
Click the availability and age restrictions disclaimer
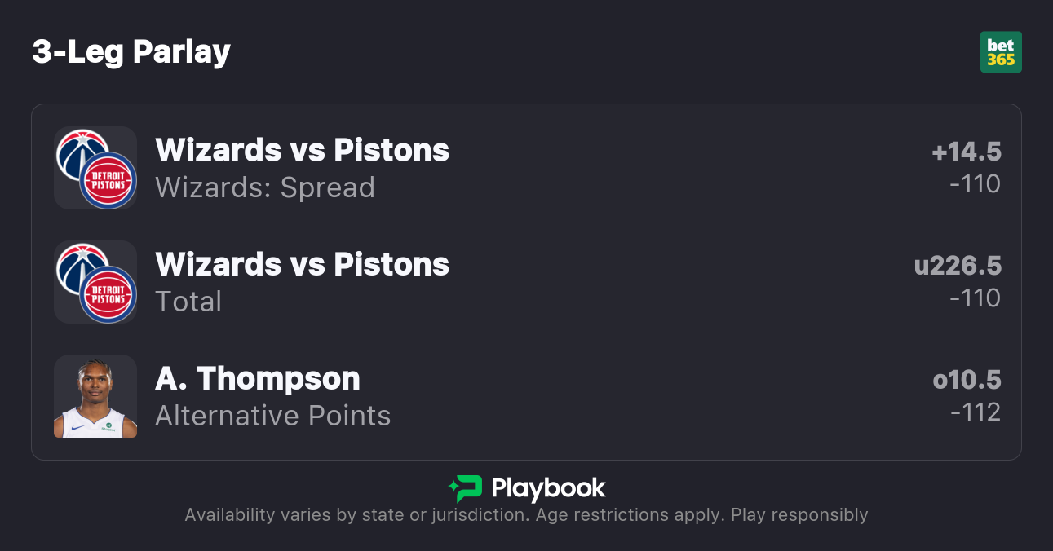pos(526,515)
